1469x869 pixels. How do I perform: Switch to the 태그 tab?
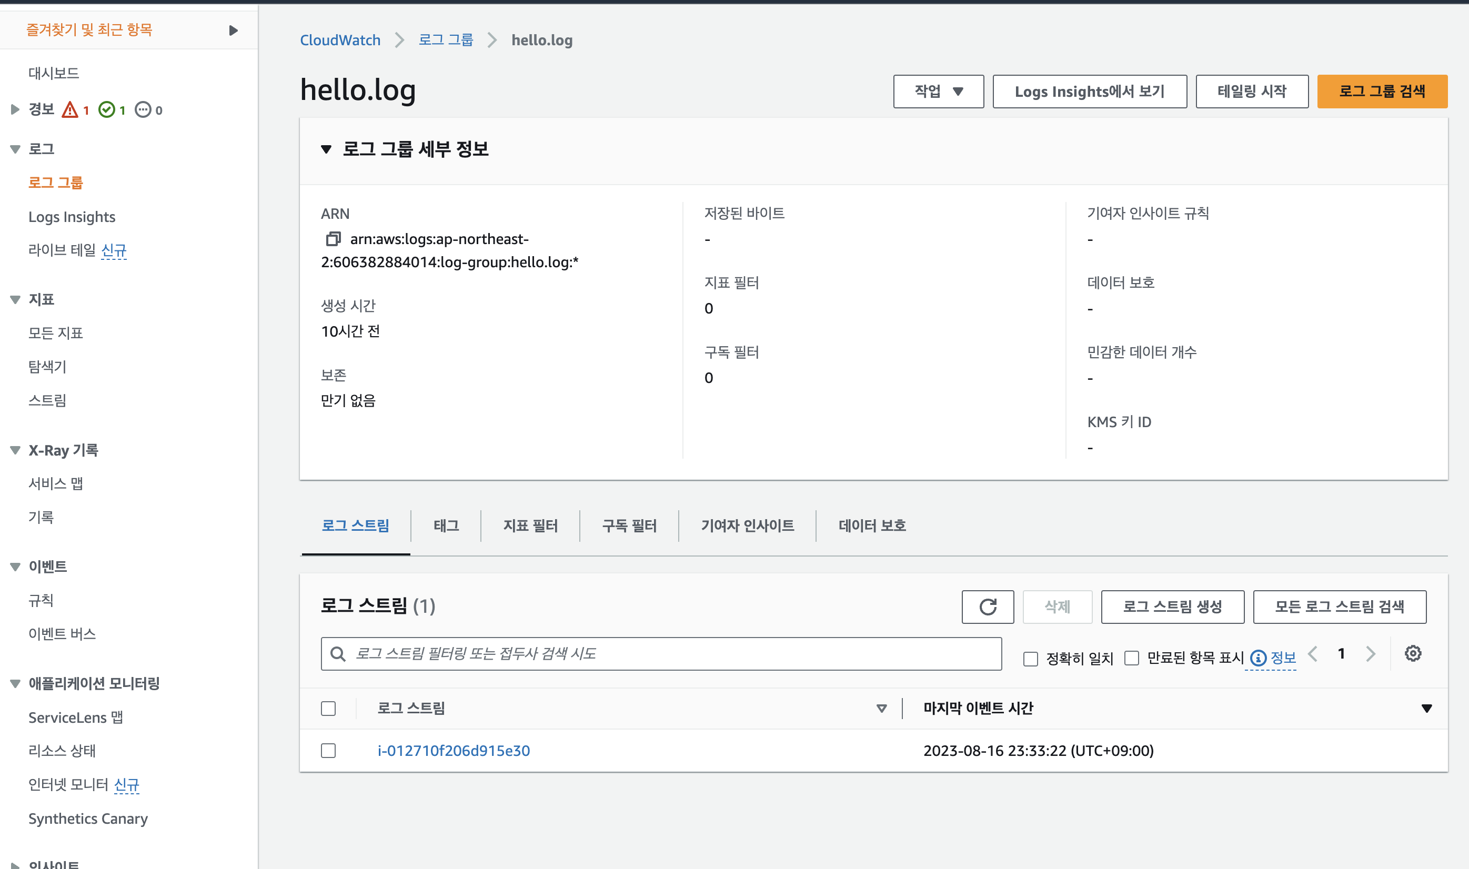446,526
